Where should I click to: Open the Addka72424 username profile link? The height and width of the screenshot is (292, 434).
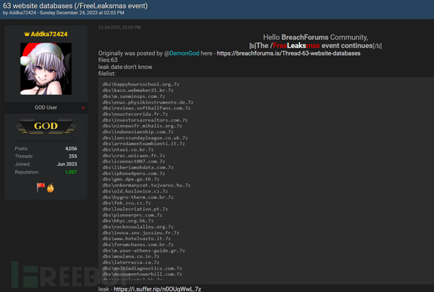pyautogui.click(x=50, y=34)
